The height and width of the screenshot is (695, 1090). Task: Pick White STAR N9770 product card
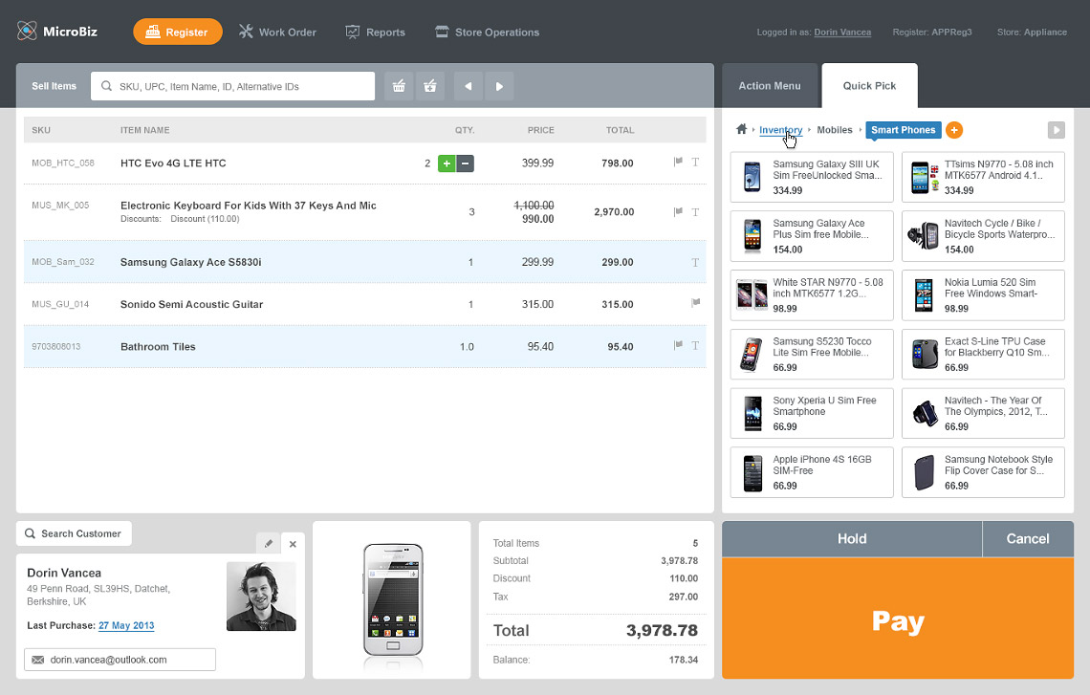click(x=812, y=295)
